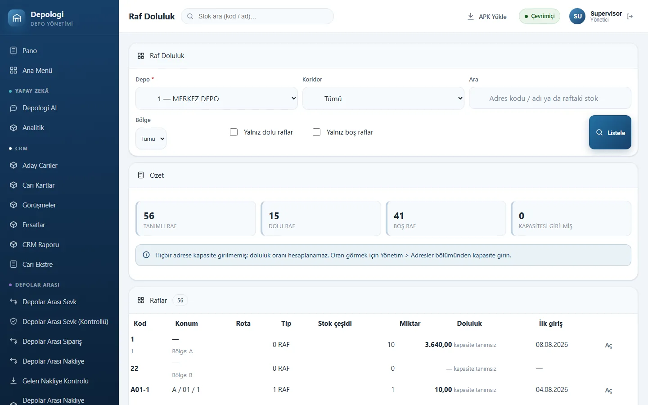
Task: Click the İlk giriş column header
Action: click(551, 324)
